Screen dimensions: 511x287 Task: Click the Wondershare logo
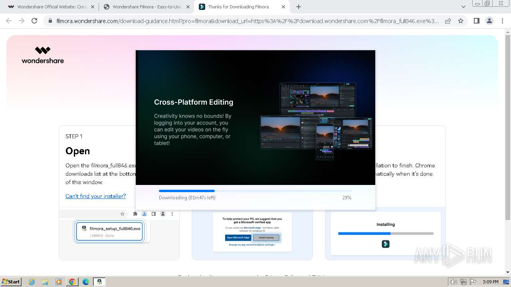[x=43, y=55]
